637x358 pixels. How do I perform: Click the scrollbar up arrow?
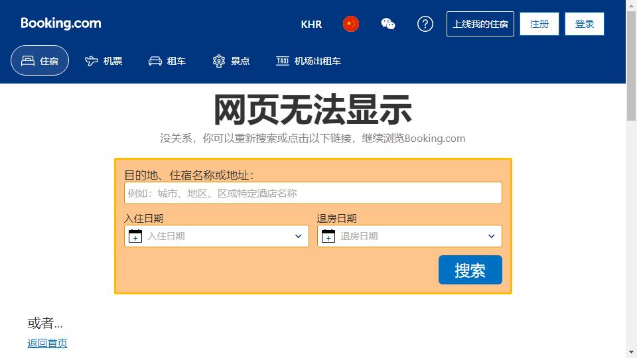[631, 5]
